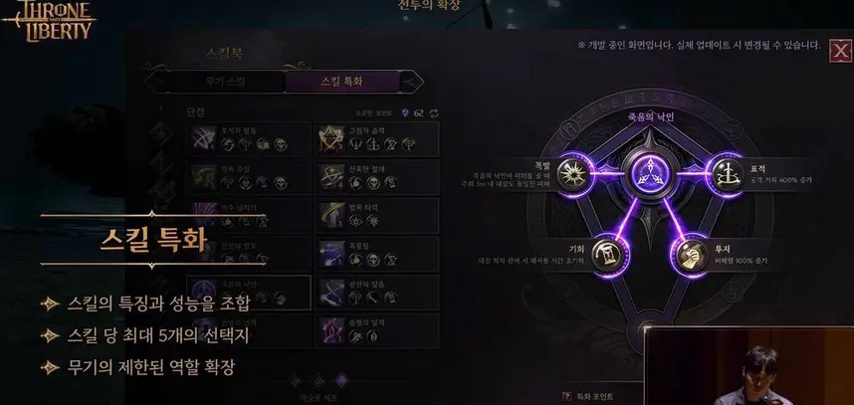This screenshot has width=854, height=405.
Task: Close the skill book with the red X
Action: coord(840,51)
